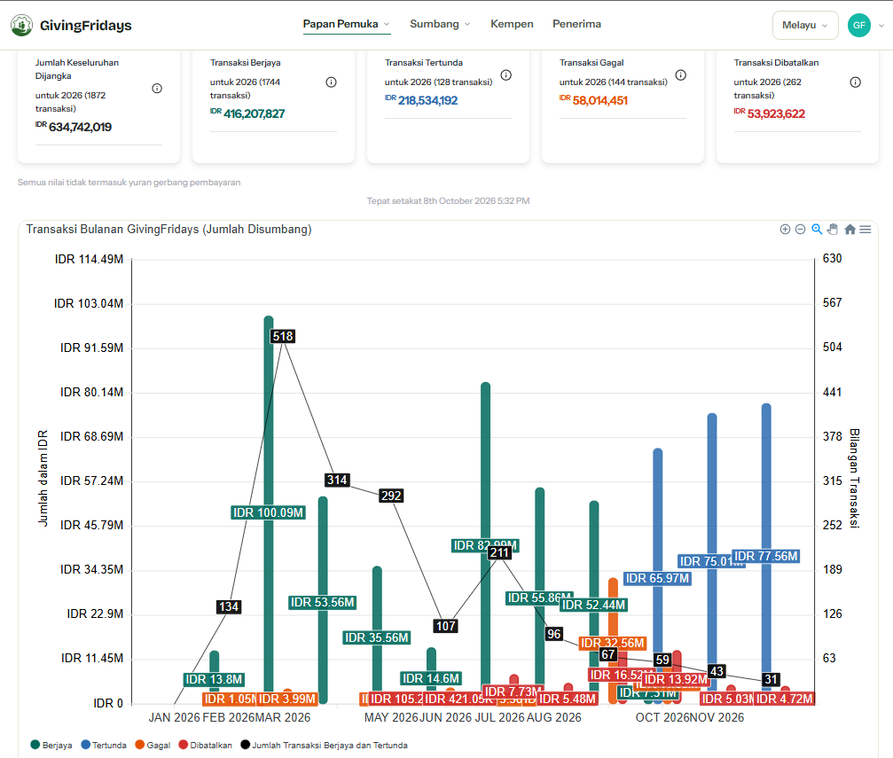The height and width of the screenshot is (758, 893).
Task: Click the 107 transaction count marker
Action: point(445,626)
